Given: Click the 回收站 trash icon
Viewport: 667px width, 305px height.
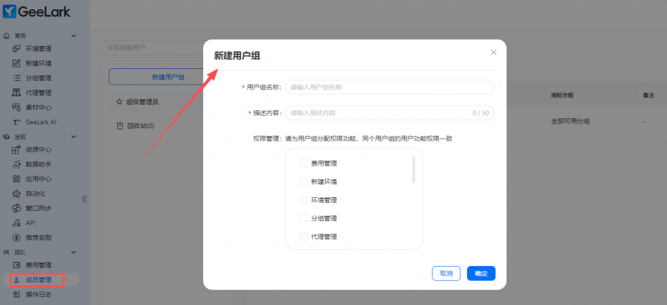Looking at the screenshot, I should (x=119, y=126).
